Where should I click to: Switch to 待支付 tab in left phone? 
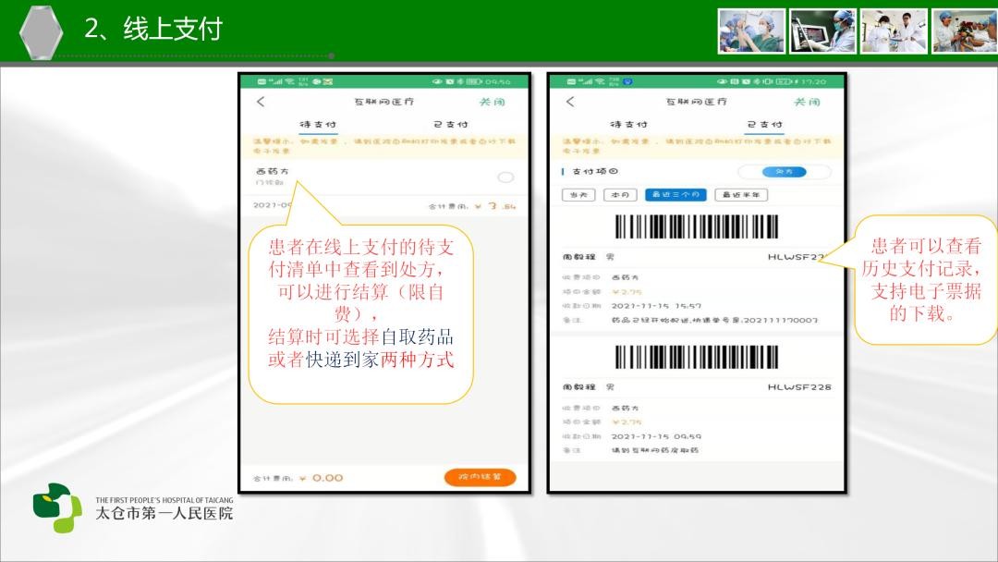pos(318,124)
